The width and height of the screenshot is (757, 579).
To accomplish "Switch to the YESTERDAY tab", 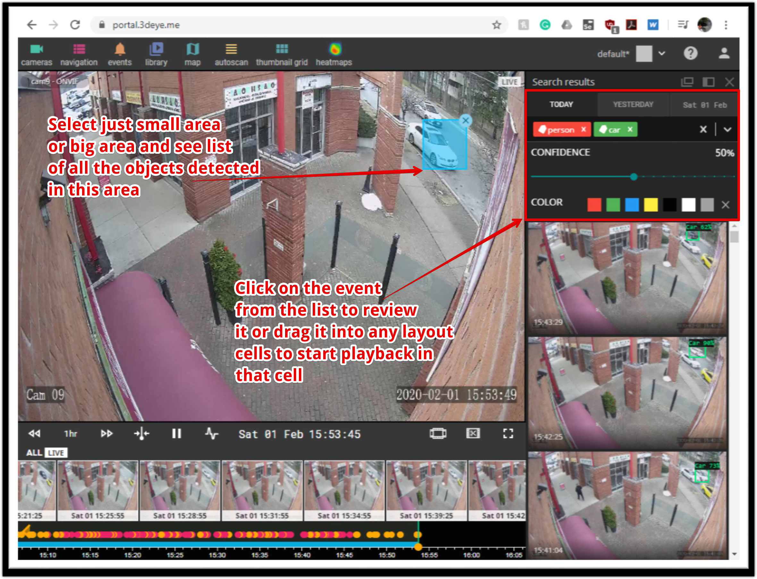I will point(633,104).
